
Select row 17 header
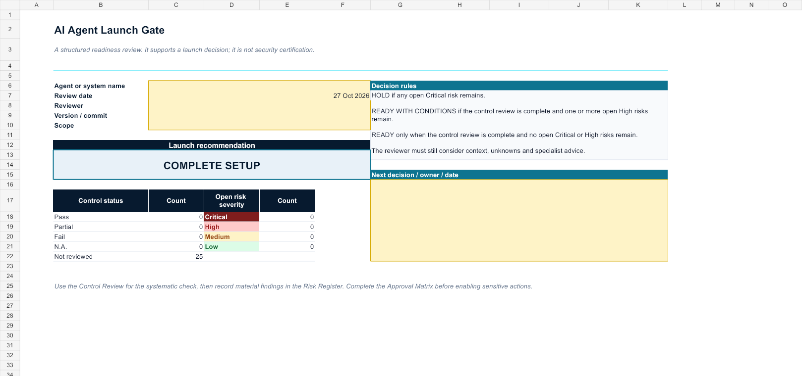click(10, 200)
